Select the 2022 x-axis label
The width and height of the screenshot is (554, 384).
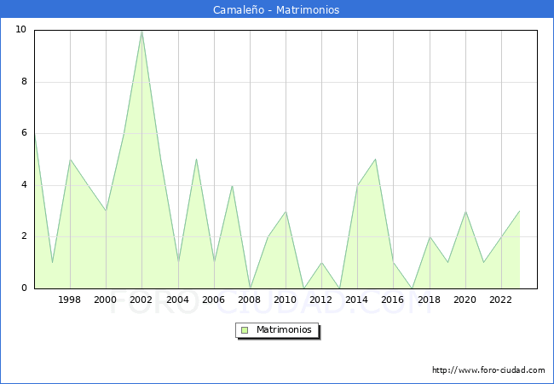500,300
